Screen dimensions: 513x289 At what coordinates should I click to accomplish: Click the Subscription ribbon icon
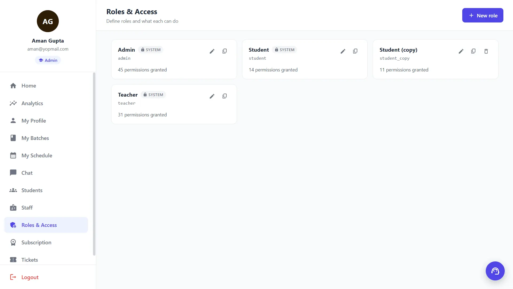pos(13,242)
